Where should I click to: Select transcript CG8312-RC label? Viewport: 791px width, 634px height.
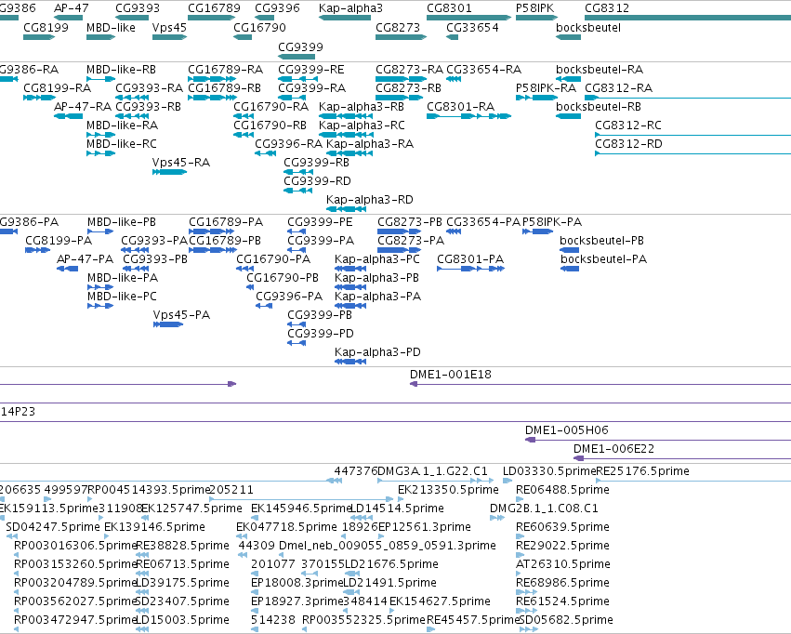pyautogui.click(x=628, y=125)
